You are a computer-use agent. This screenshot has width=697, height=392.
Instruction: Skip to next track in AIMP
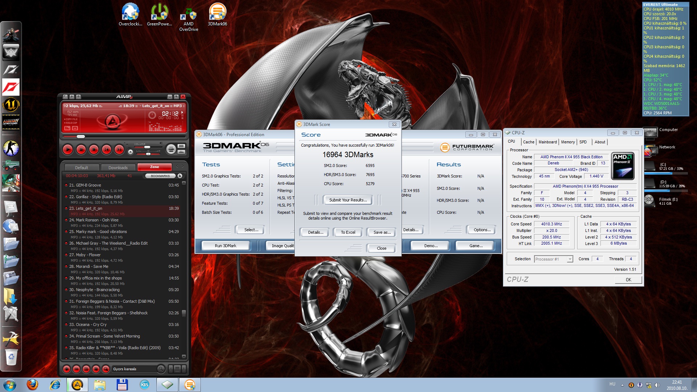tap(119, 149)
